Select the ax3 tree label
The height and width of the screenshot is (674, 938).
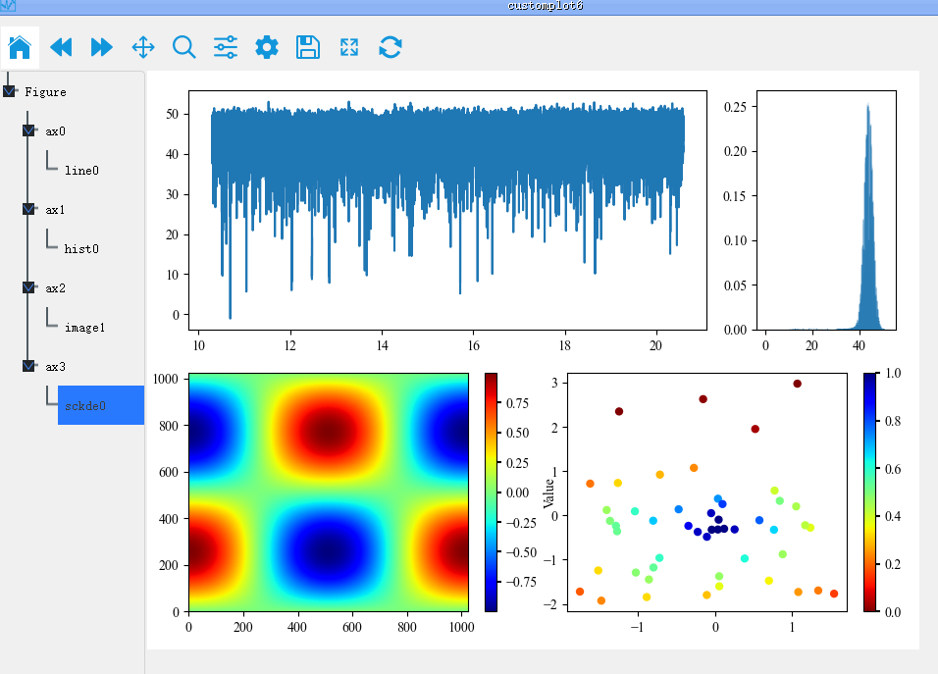tap(55, 367)
